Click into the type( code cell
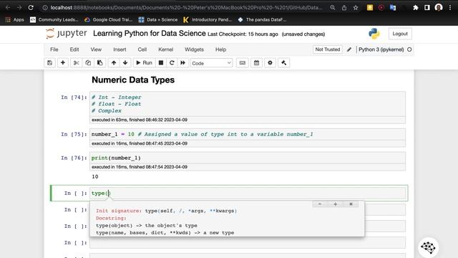 (x=248, y=193)
